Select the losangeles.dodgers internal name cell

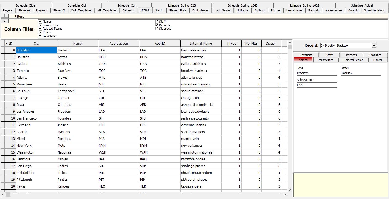click(x=201, y=112)
